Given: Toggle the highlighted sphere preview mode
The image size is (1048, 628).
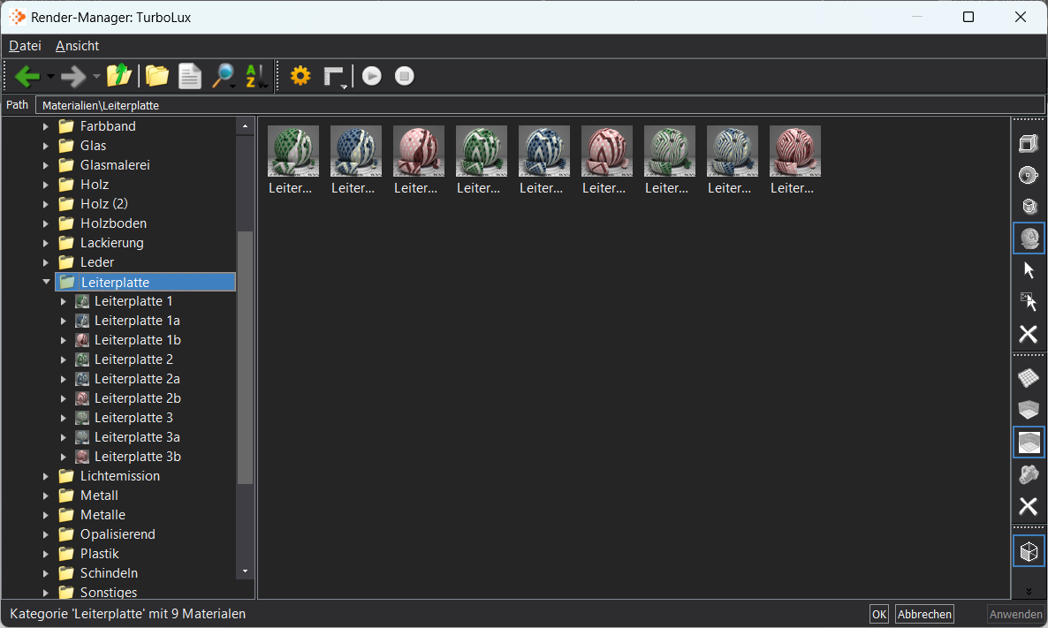Looking at the screenshot, I should click(x=1029, y=238).
